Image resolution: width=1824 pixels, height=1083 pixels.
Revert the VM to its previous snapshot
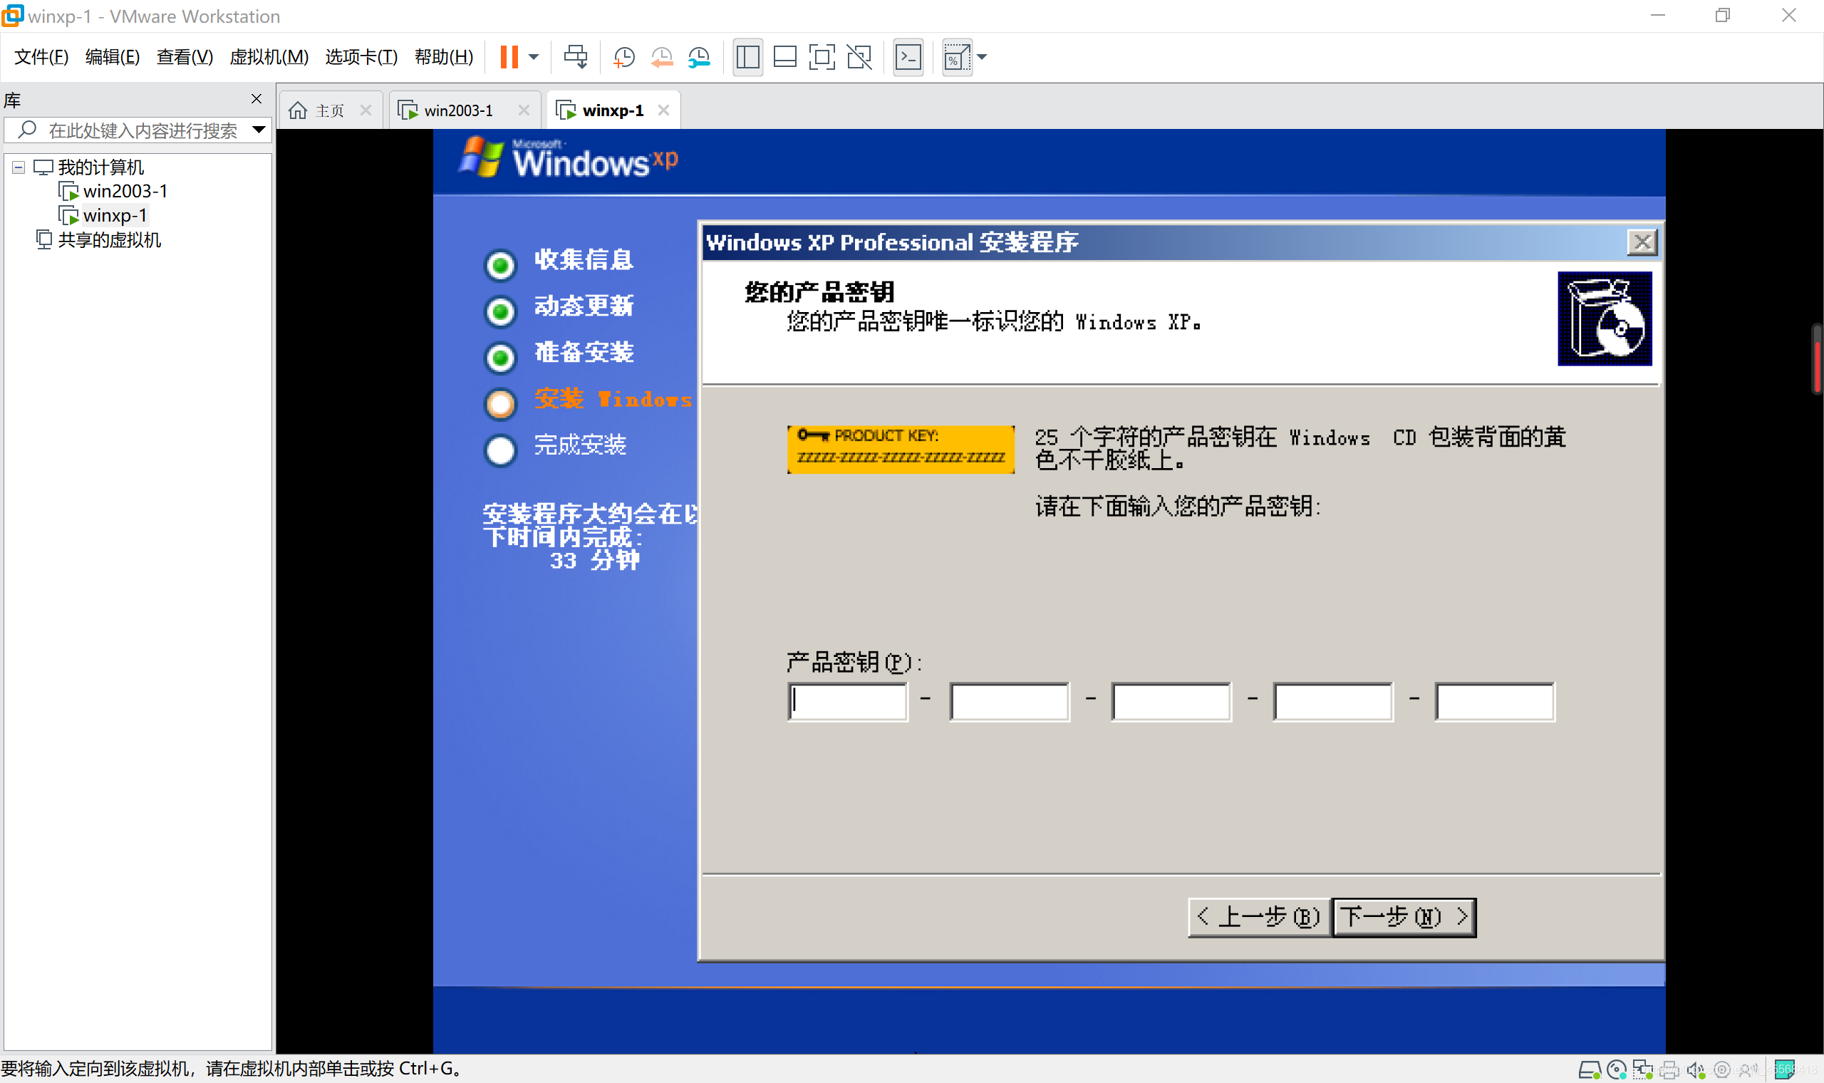pyautogui.click(x=661, y=57)
